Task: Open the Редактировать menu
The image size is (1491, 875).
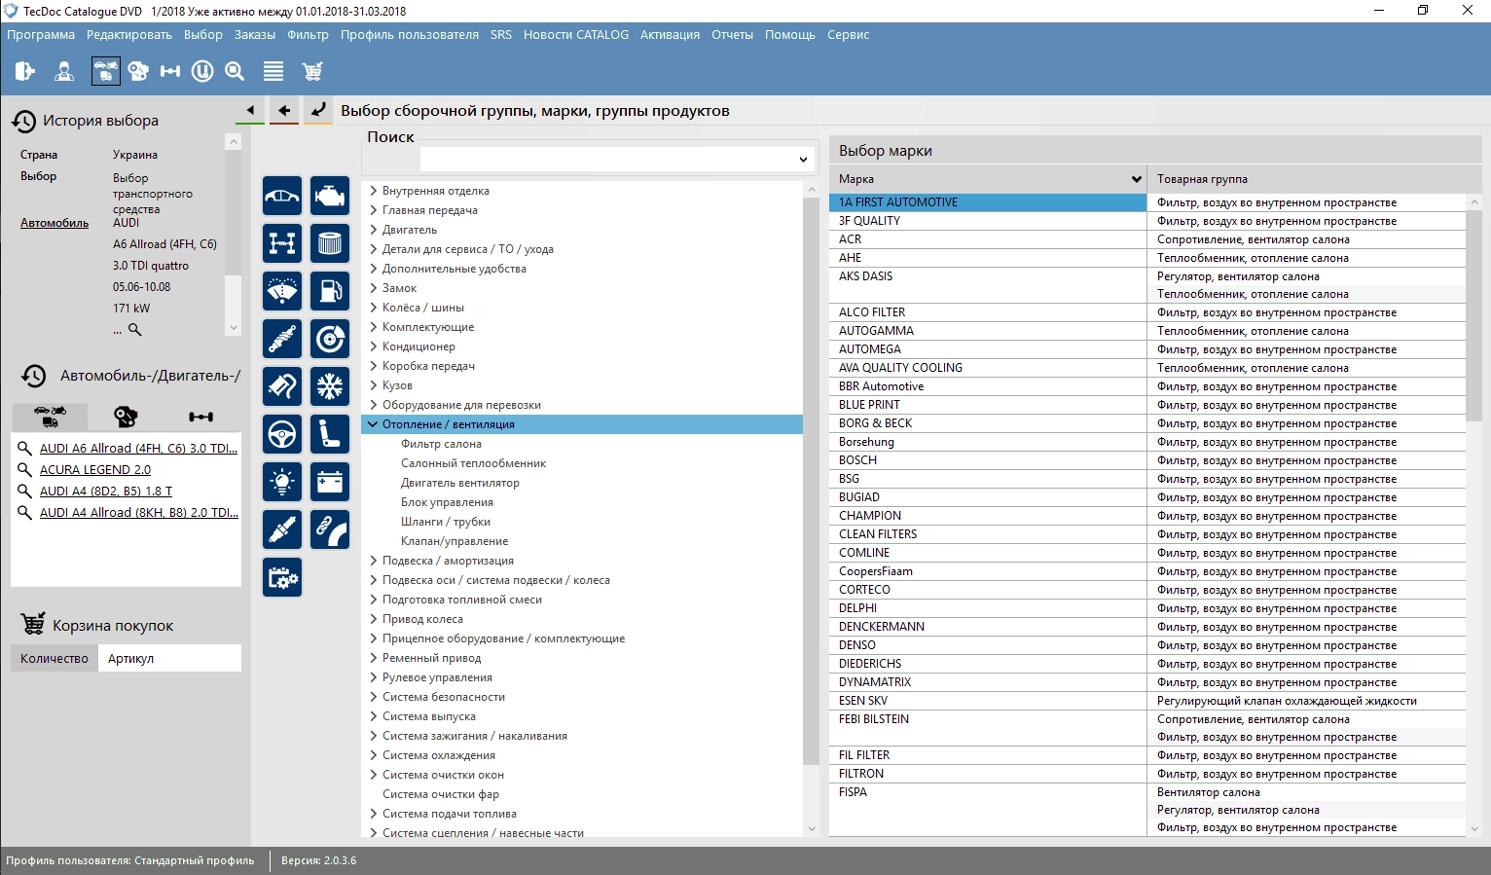Action: (129, 35)
